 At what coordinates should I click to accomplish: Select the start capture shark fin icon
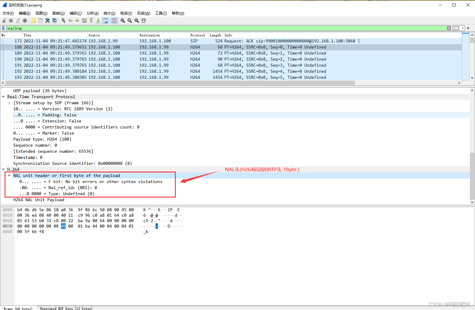click(x=4, y=20)
